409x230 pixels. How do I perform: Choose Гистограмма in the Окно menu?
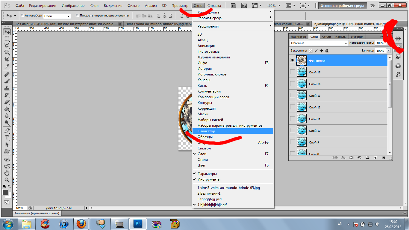(x=233, y=52)
